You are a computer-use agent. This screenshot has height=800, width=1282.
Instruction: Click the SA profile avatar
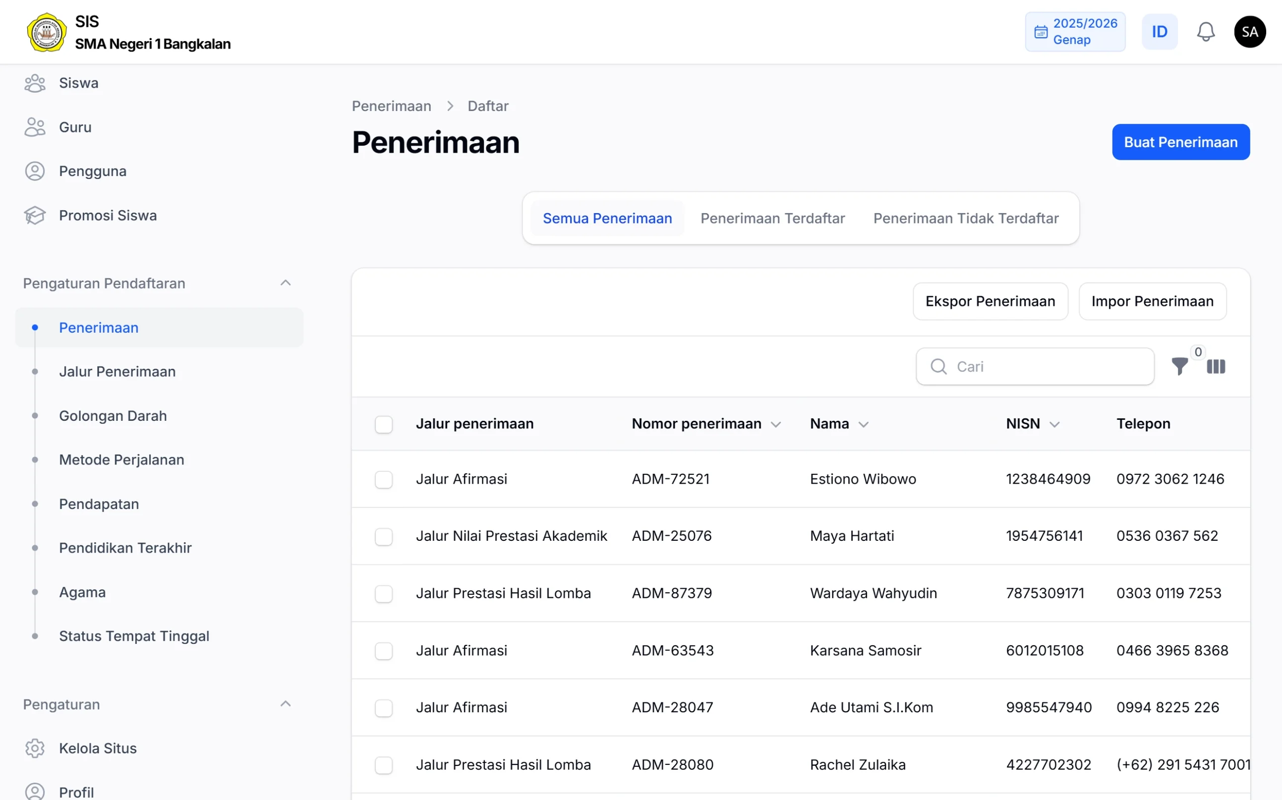[1250, 31]
